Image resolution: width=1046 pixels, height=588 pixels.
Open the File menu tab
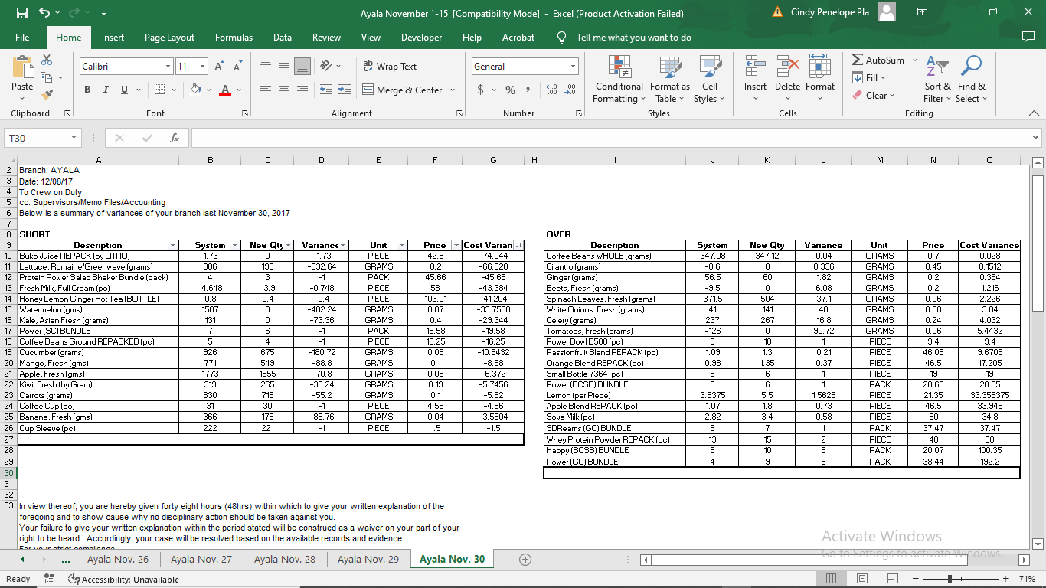click(x=22, y=38)
